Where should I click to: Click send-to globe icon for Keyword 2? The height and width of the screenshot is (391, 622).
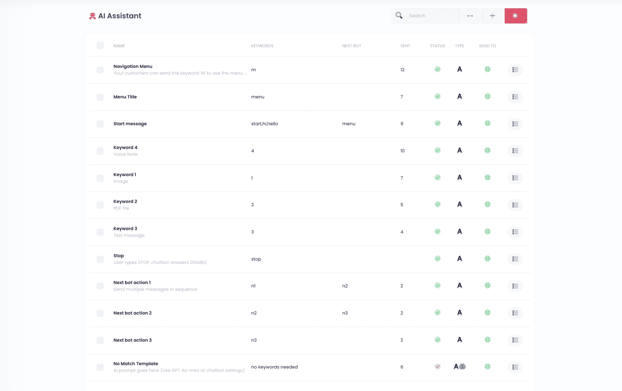(x=487, y=204)
